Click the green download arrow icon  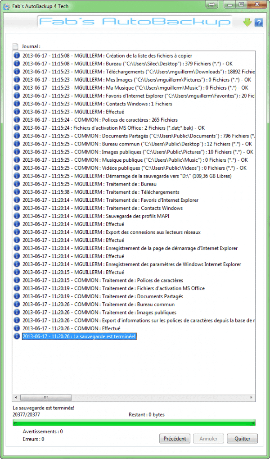tap(247, 22)
